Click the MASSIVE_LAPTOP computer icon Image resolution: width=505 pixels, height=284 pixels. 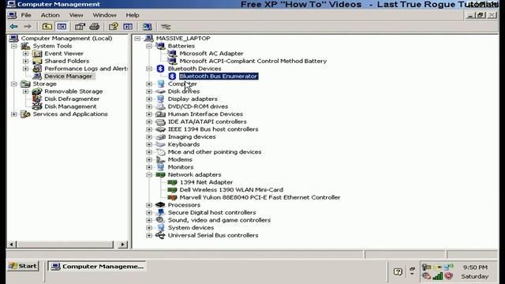148,39
